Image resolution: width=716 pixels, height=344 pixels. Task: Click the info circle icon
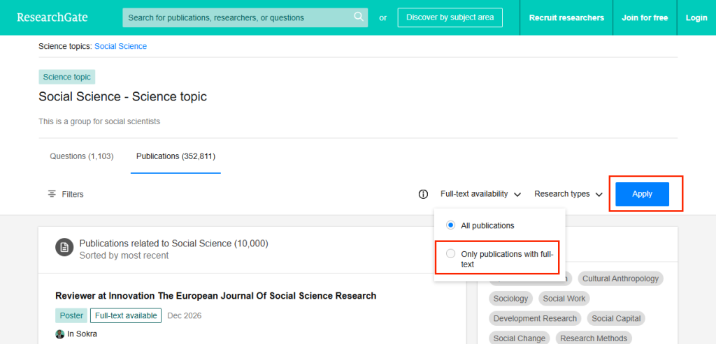pos(423,195)
